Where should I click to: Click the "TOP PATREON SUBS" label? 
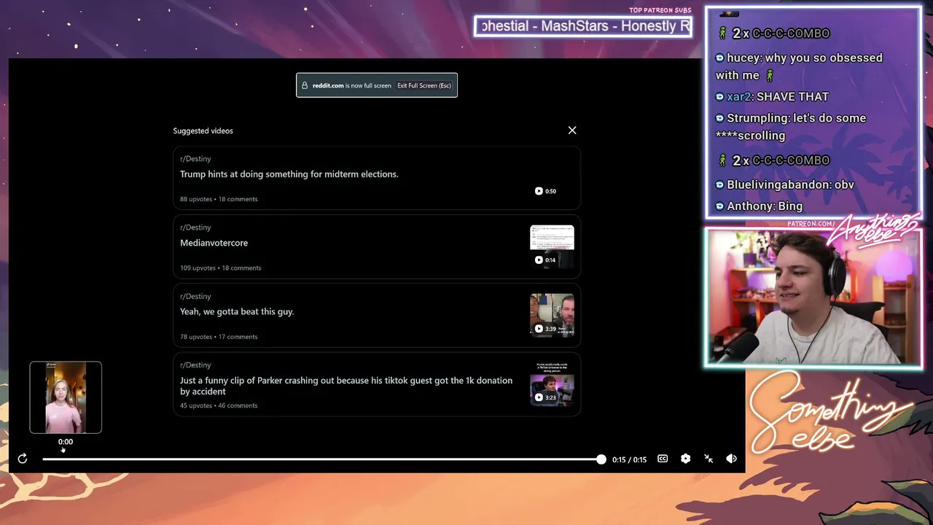pyautogui.click(x=660, y=10)
